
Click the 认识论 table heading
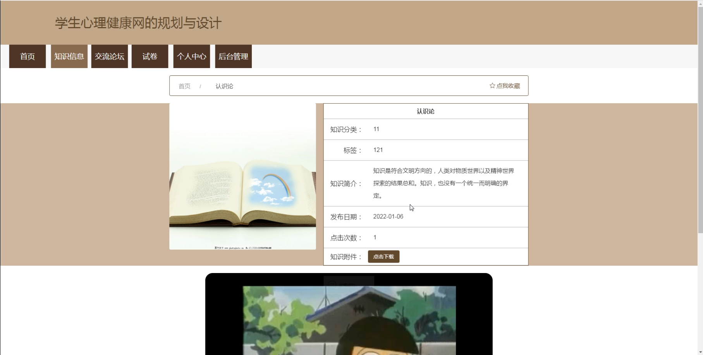426,111
